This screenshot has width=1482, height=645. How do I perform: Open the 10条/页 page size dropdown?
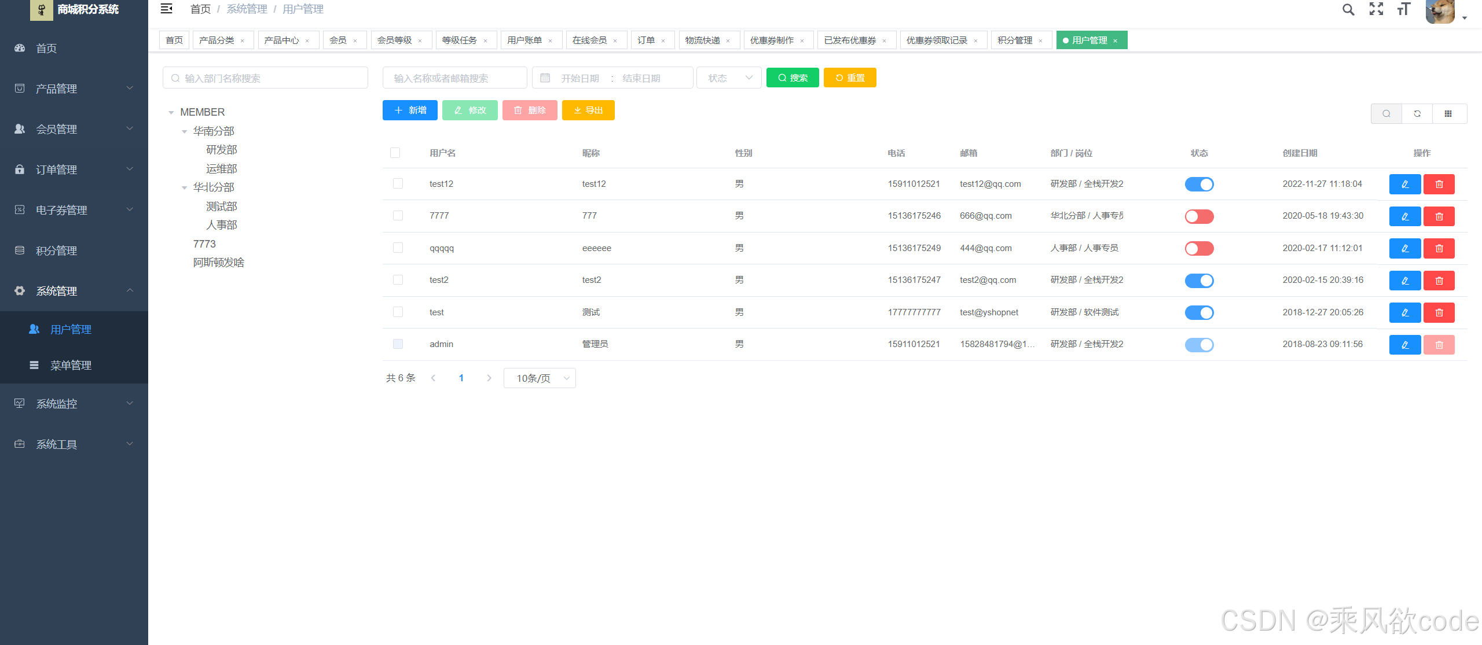[540, 378]
